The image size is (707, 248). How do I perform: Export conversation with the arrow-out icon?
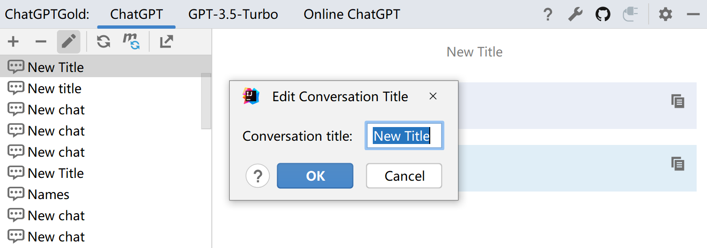click(x=166, y=42)
